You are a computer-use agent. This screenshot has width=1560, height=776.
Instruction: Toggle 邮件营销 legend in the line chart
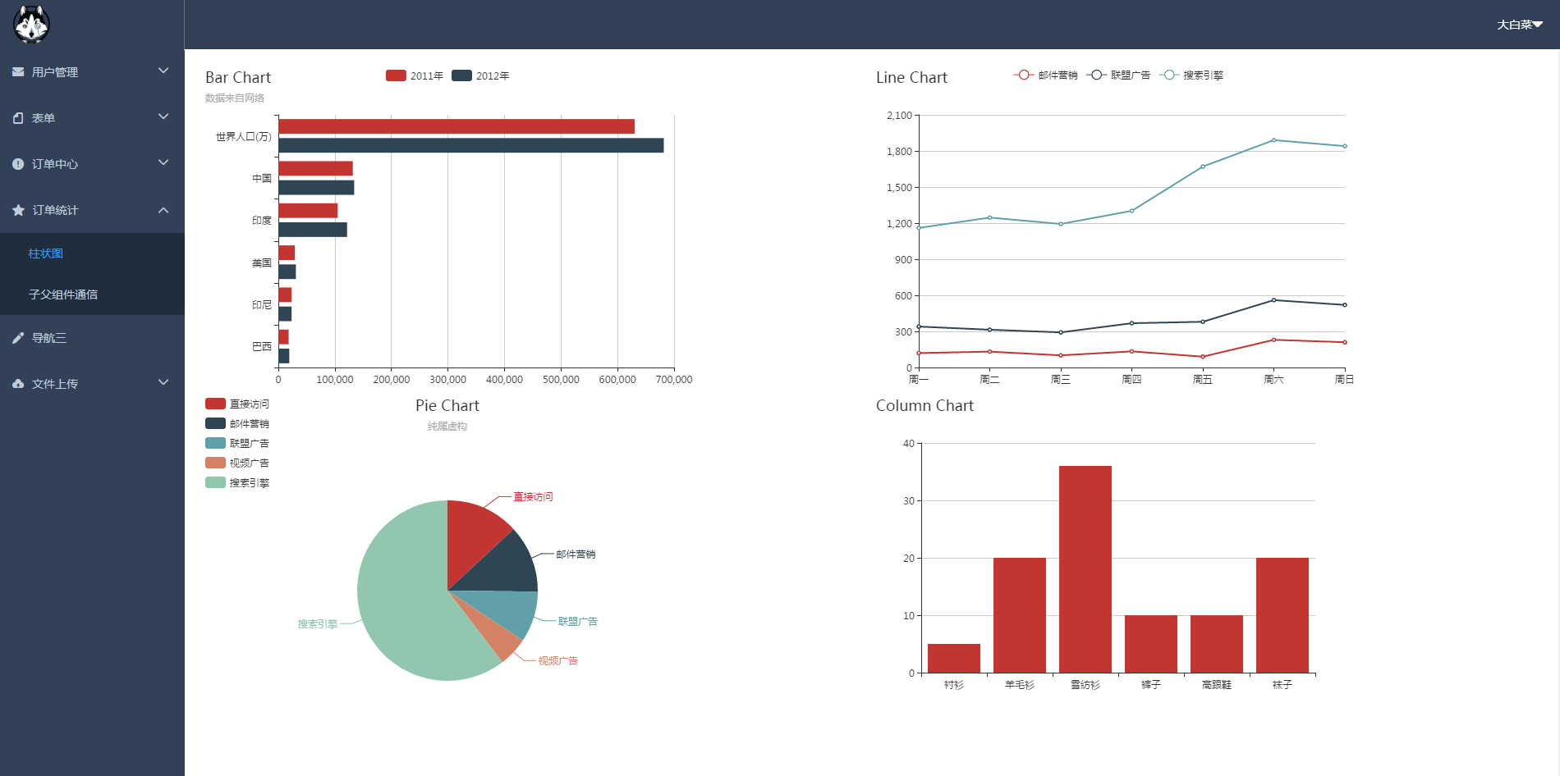tap(1045, 75)
